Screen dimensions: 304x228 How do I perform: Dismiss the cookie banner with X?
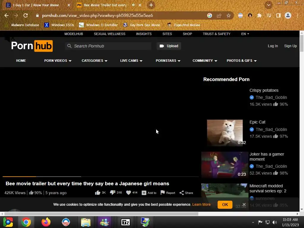(244, 204)
